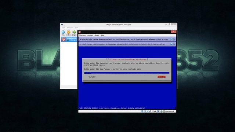
Task: Click the VirtualBox Manager title bar icon
Action: [62, 25]
